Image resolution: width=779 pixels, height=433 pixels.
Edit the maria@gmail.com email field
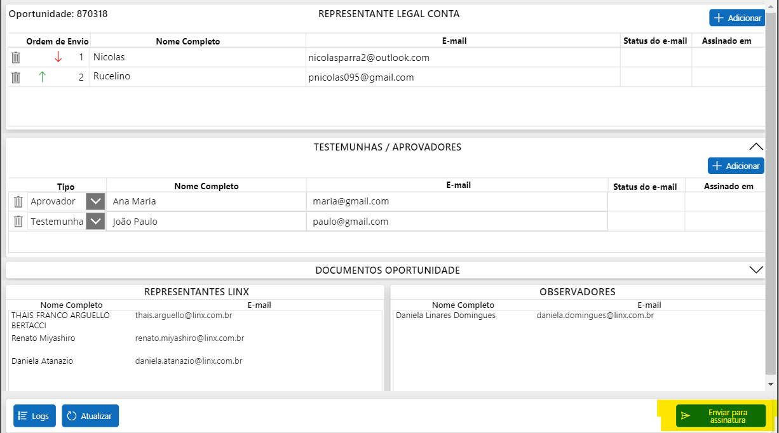click(457, 201)
